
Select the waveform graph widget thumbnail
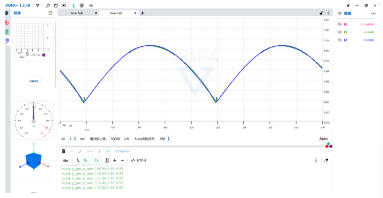(33, 41)
